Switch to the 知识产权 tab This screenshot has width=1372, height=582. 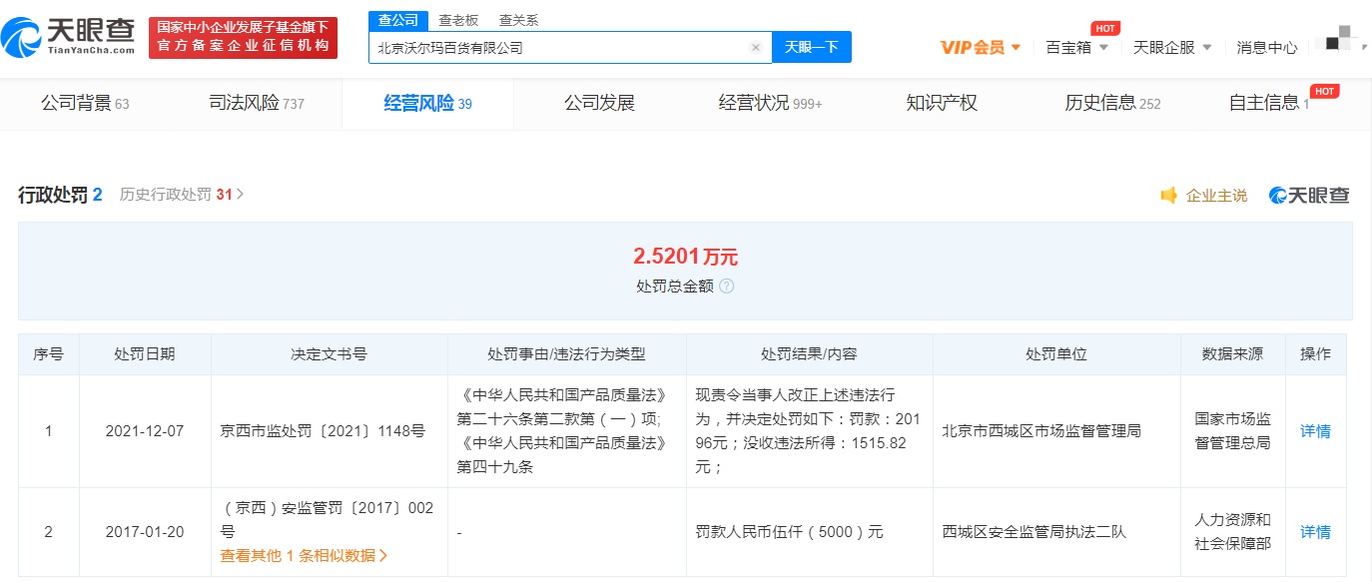point(941,103)
